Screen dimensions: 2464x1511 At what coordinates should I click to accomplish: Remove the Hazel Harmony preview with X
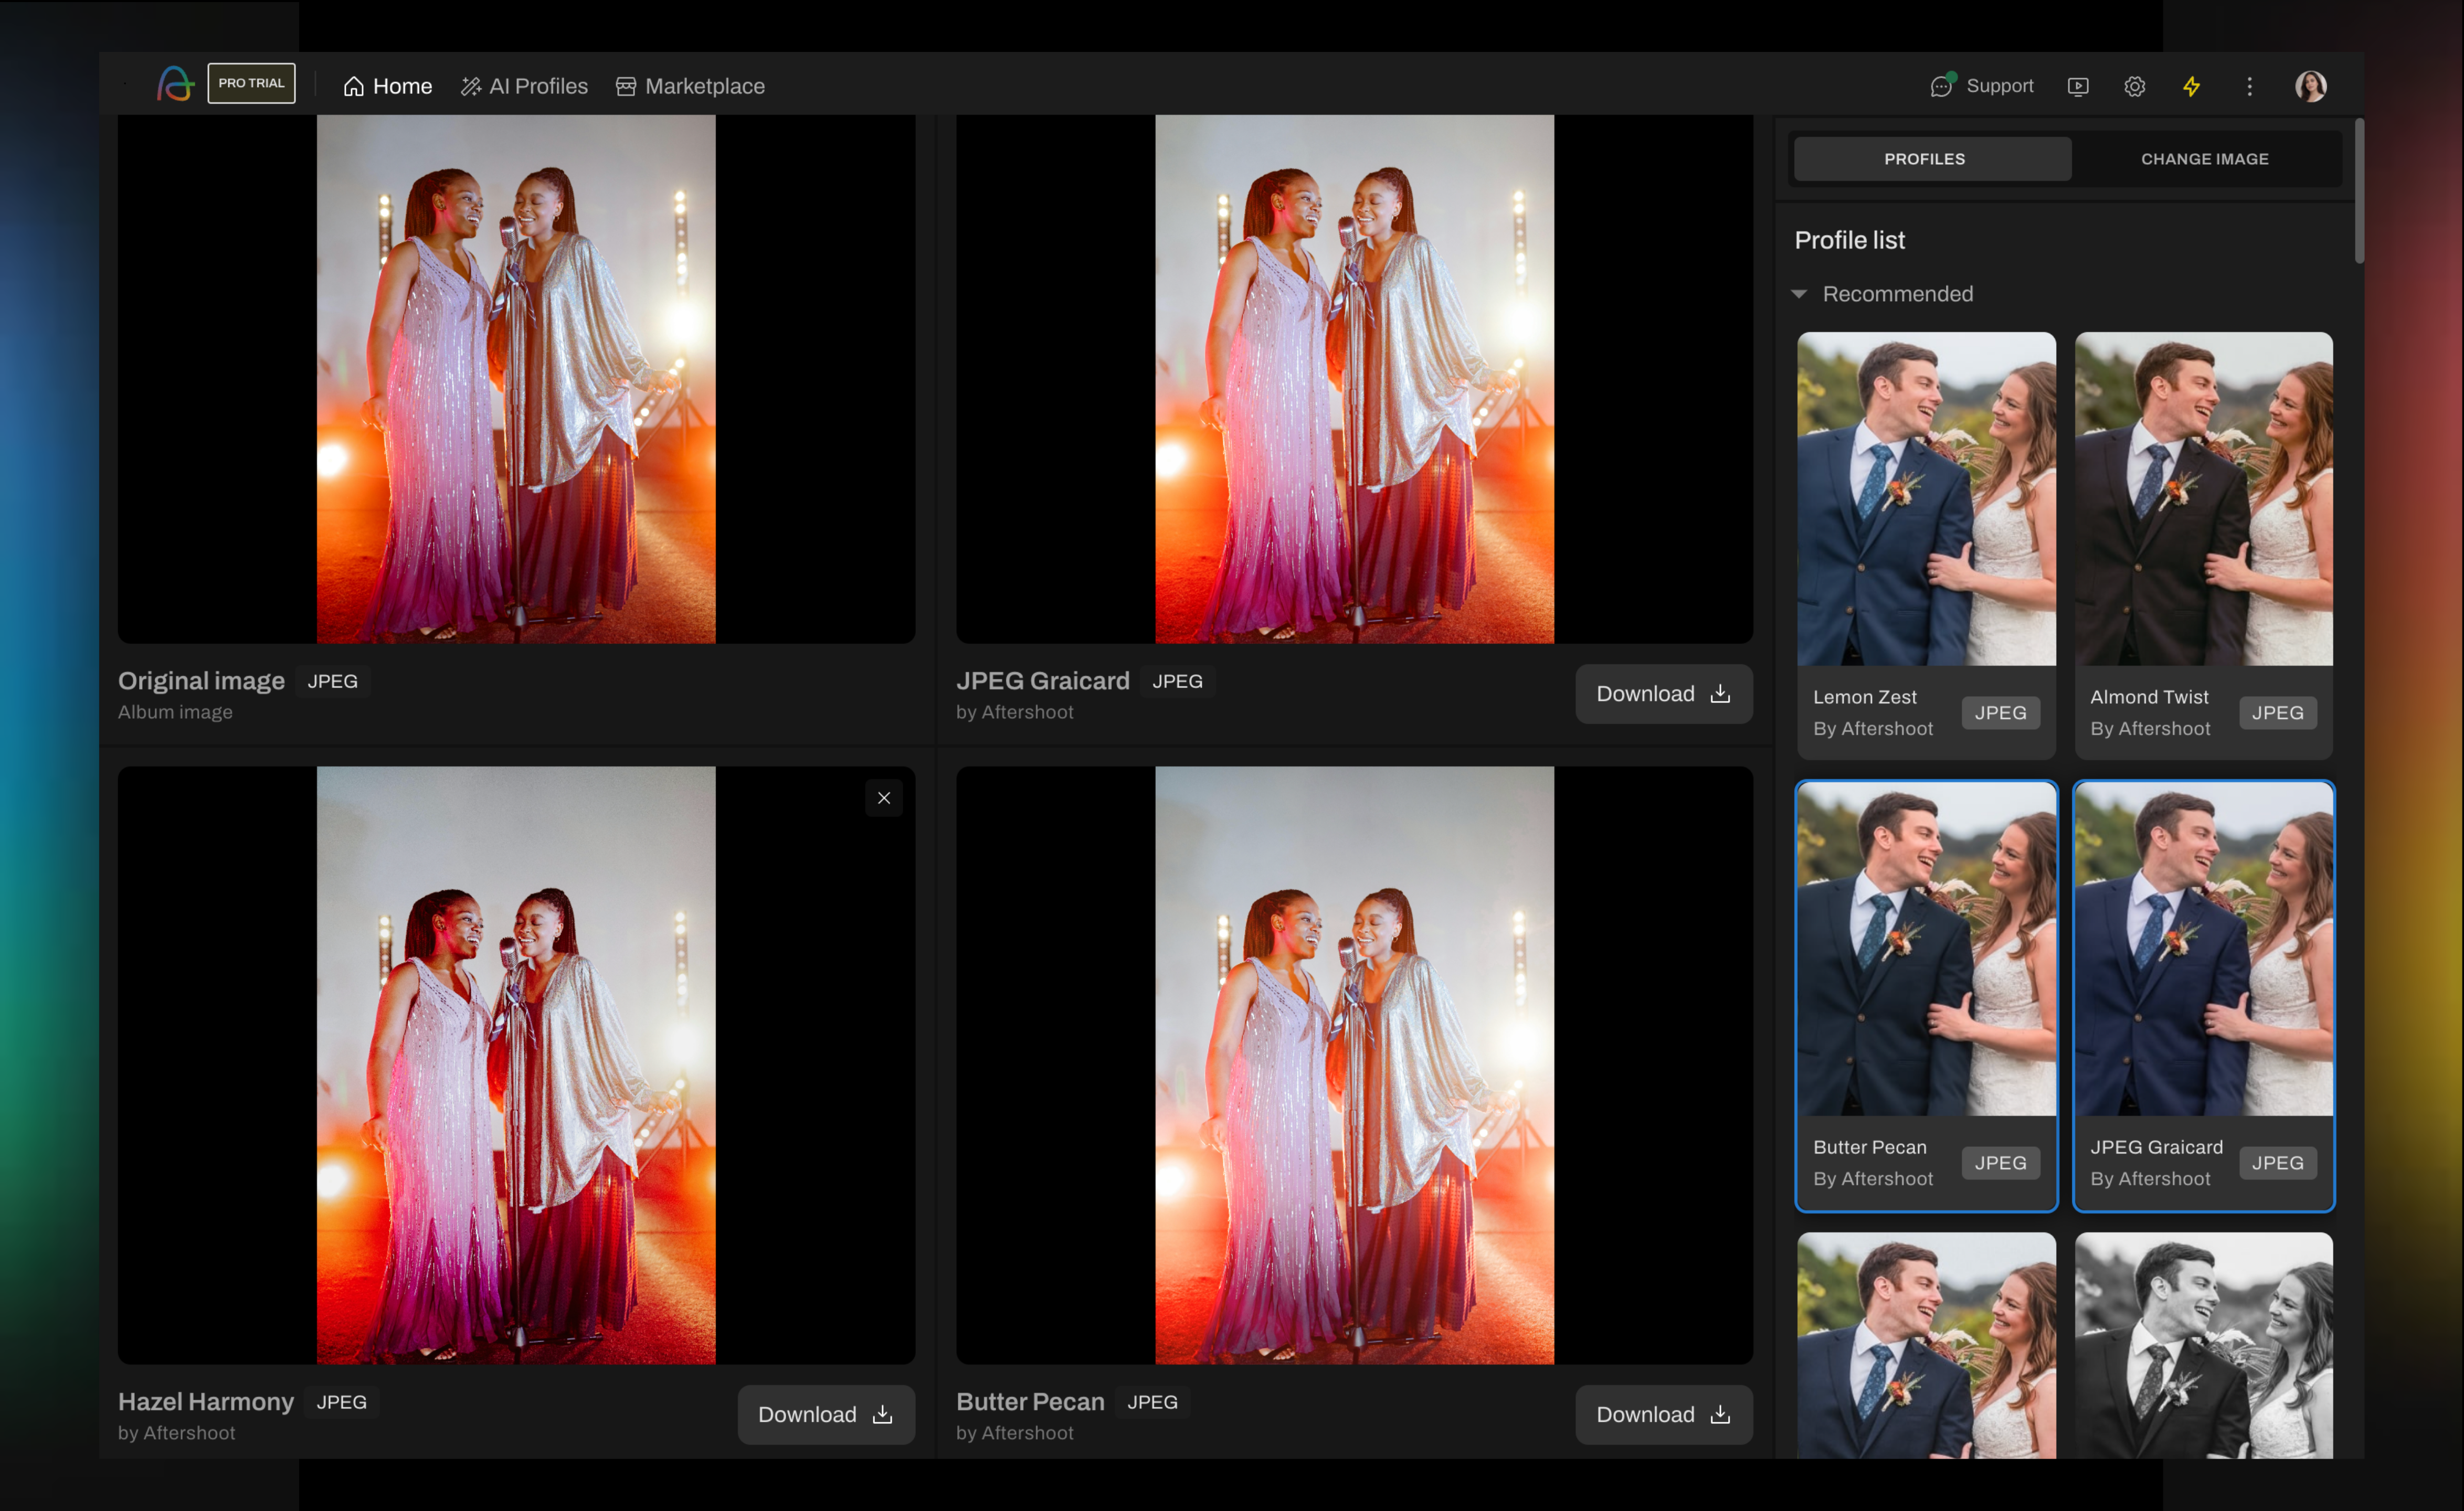point(883,798)
